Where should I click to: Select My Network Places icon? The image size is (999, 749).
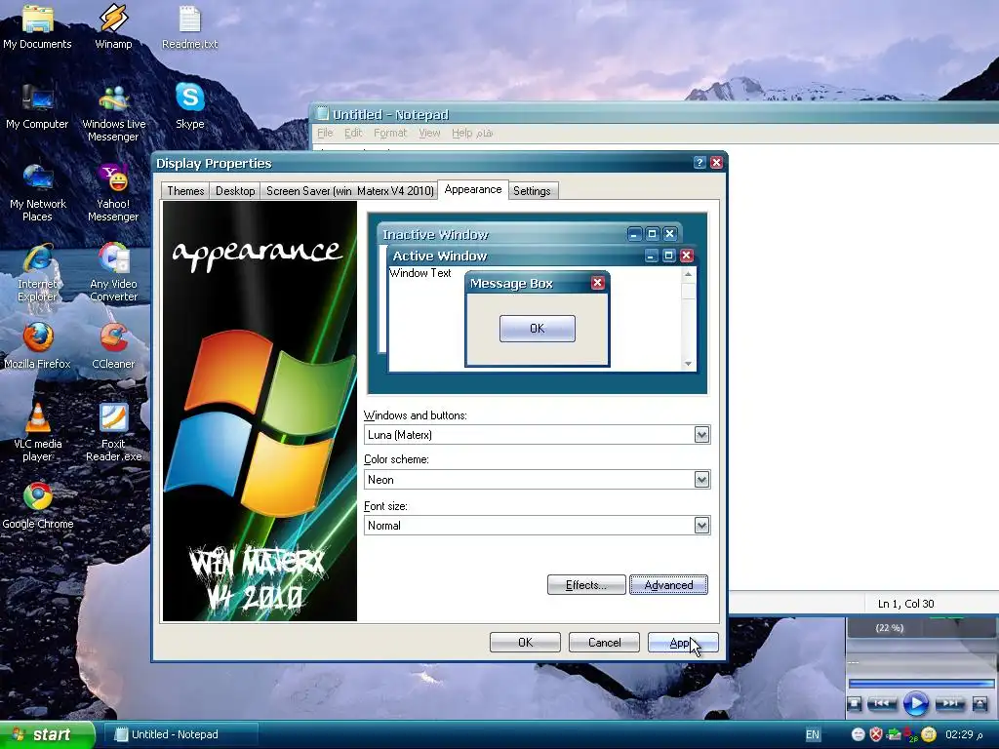(x=38, y=193)
